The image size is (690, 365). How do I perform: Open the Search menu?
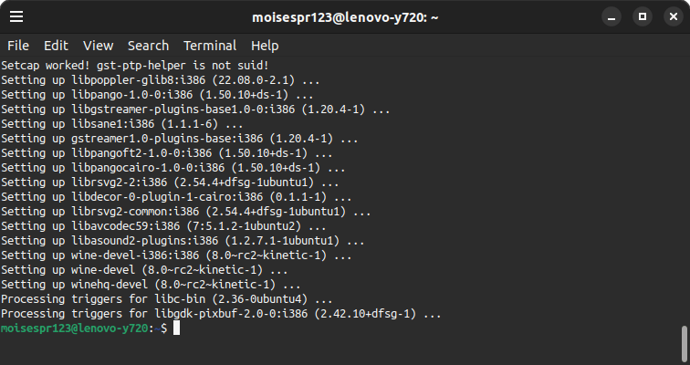(x=148, y=46)
